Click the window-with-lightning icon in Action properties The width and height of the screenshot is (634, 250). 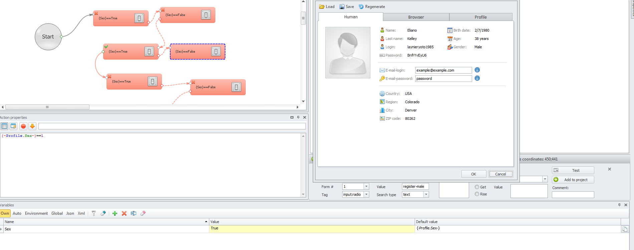[x=13, y=126]
